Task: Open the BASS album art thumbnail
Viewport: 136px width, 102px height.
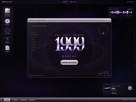Action: [x=107, y=88]
